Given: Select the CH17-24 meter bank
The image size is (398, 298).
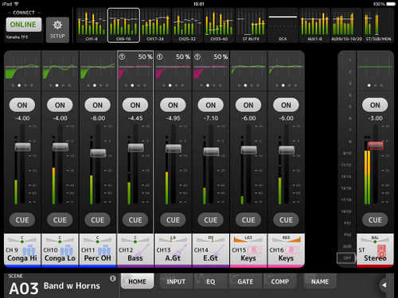Looking at the screenshot, I should (155, 25).
